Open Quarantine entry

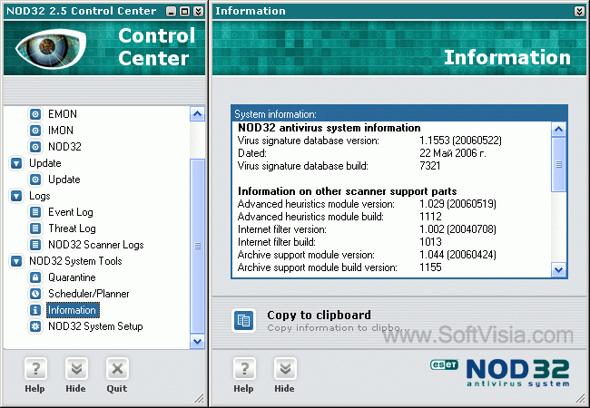pos(72,277)
